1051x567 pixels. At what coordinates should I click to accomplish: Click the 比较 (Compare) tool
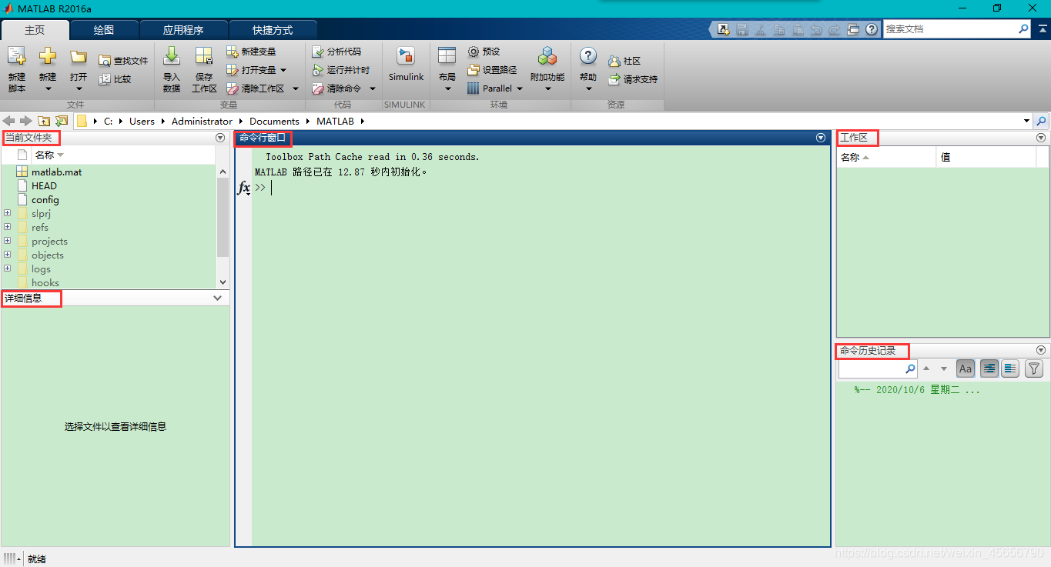pyautogui.click(x=115, y=79)
